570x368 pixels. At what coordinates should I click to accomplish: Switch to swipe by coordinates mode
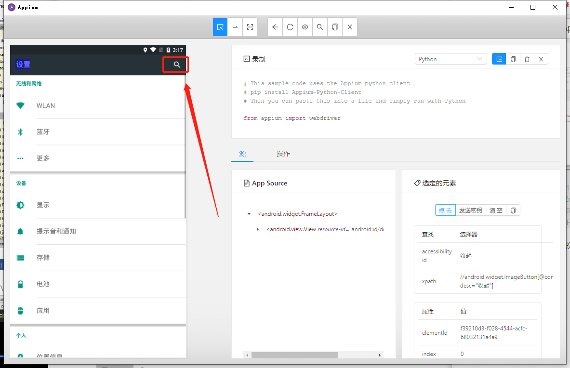pos(235,27)
